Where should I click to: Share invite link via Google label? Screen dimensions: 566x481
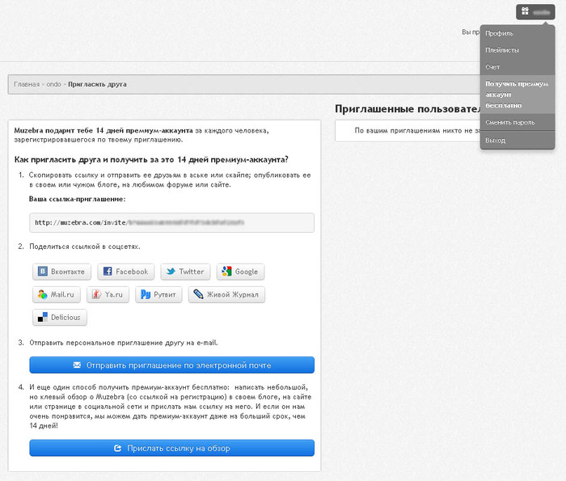pyautogui.click(x=247, y=272)
